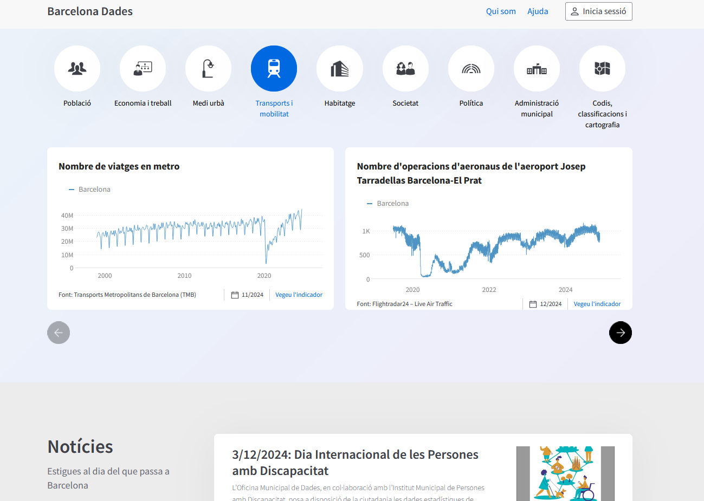
Task: Open Codis, classificacions i cartografia map icon
Action: pyautogui.click(x=602, y=69)
